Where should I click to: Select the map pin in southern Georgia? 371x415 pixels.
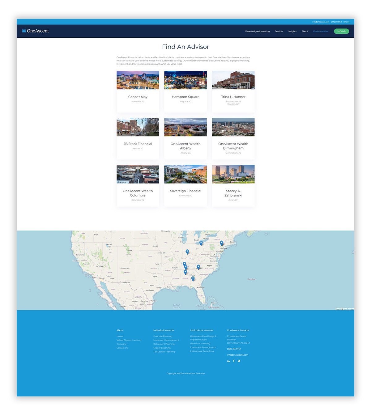click(193, 279)
